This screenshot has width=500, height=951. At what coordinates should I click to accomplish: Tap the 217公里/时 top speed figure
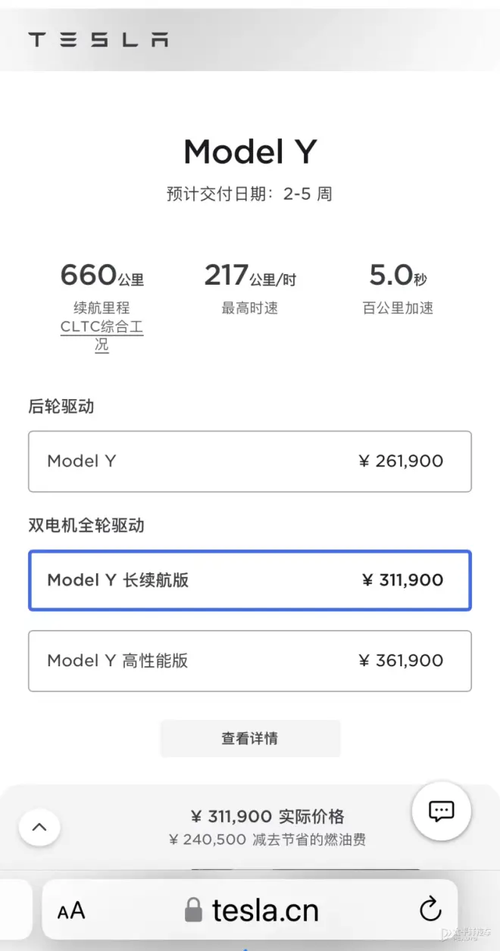[x=250, y=276]
